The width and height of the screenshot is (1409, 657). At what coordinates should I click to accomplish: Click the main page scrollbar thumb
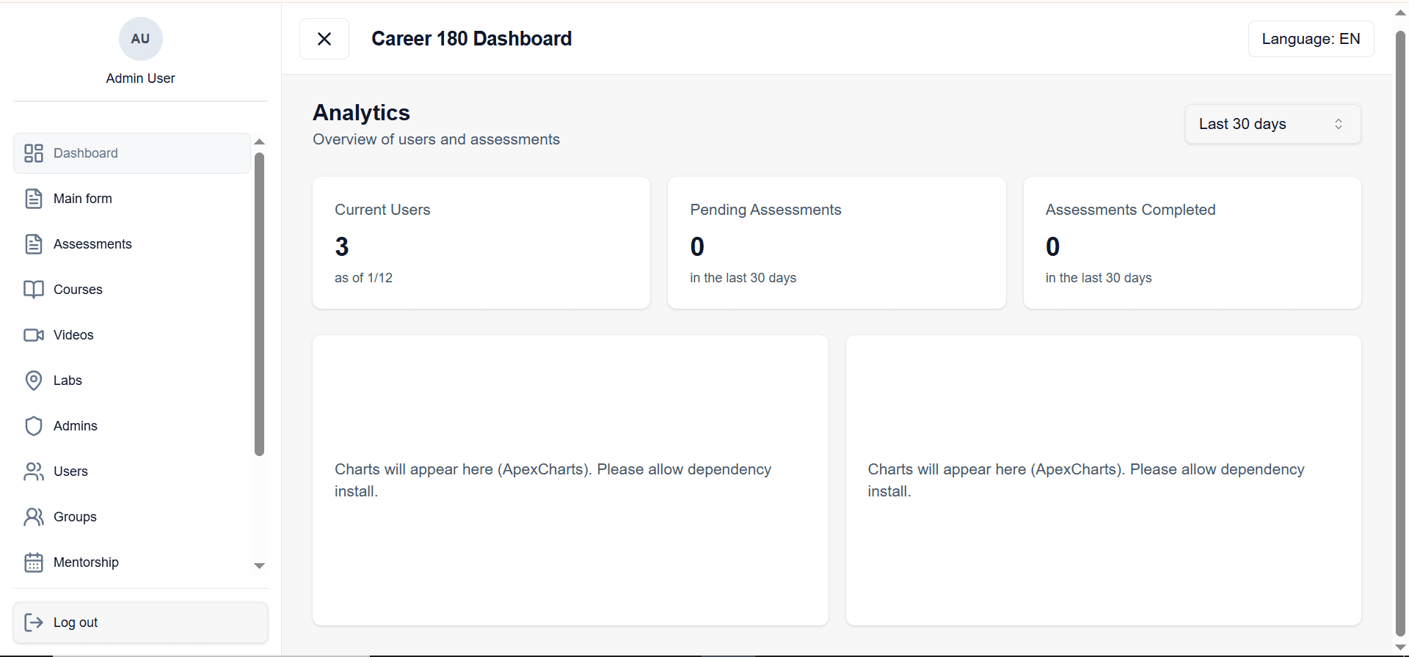1400,334
